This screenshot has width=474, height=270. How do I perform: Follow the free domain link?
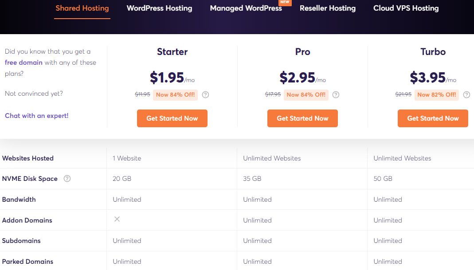pos(24,63)
